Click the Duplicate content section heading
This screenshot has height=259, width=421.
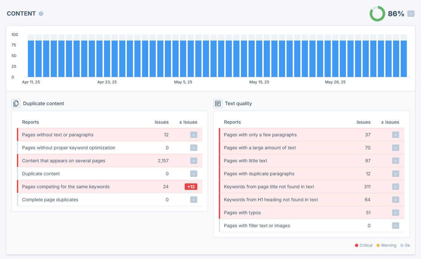(44, 104)
